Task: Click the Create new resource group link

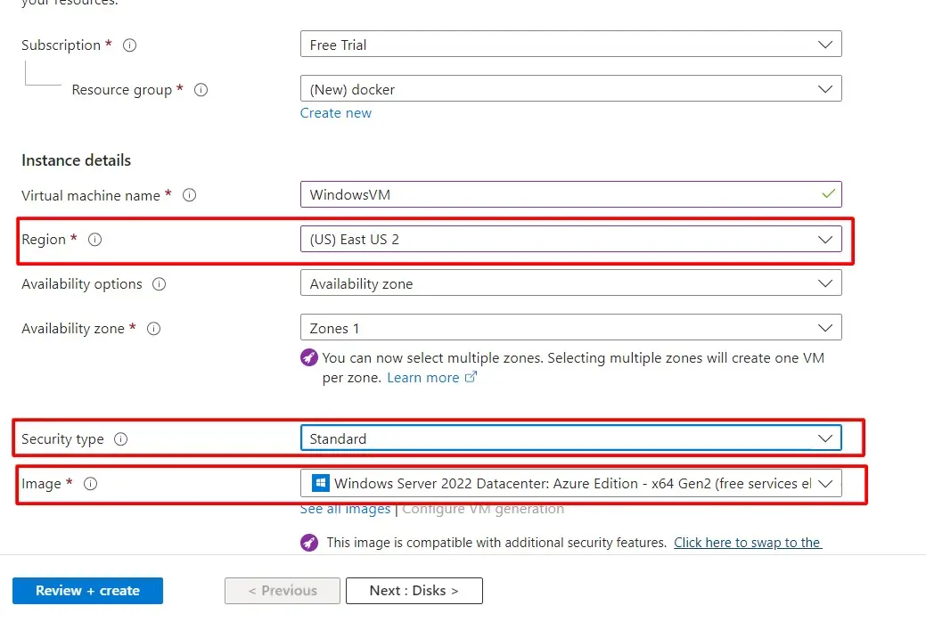Action: pos(336,113)
